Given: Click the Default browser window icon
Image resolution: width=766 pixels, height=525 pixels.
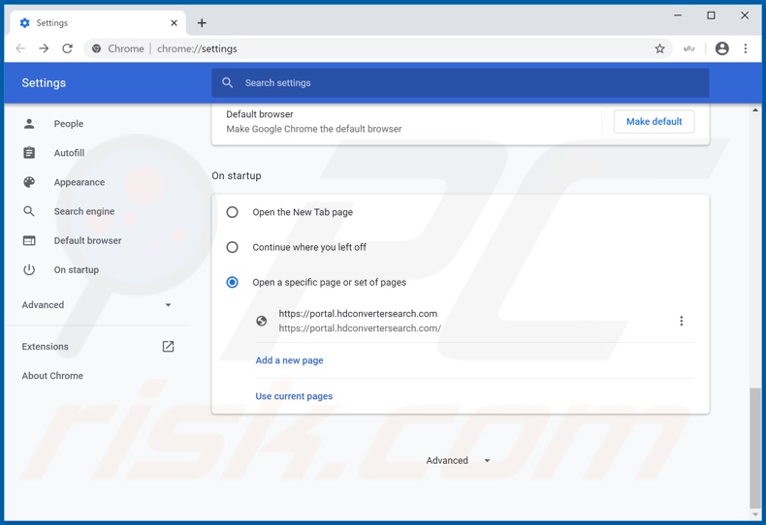Looking at the screenshot, I should tap(29, 240).
